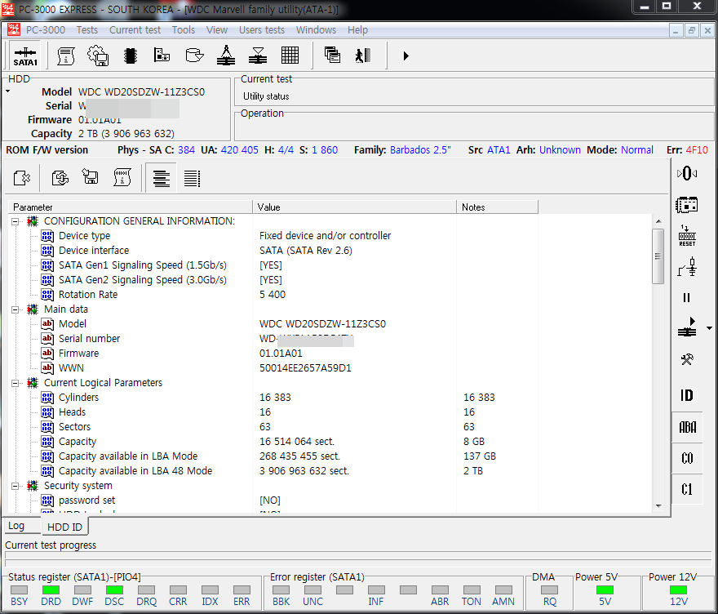Click the stacked windows toolbar icon
718x614 pixels.
(332, 55)
